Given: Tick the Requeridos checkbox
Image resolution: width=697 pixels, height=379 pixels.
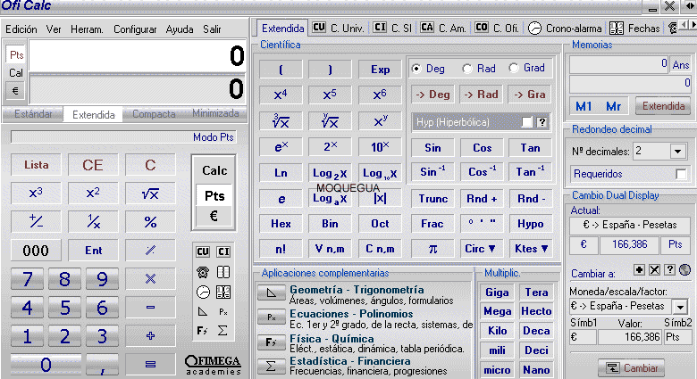Looking at the screenshot, I should coord(681,174).
